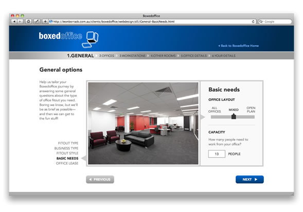Follow the Back to Boxedoffice Home link
This screenshot has height=212, width=303.
[x=239, y=46]
